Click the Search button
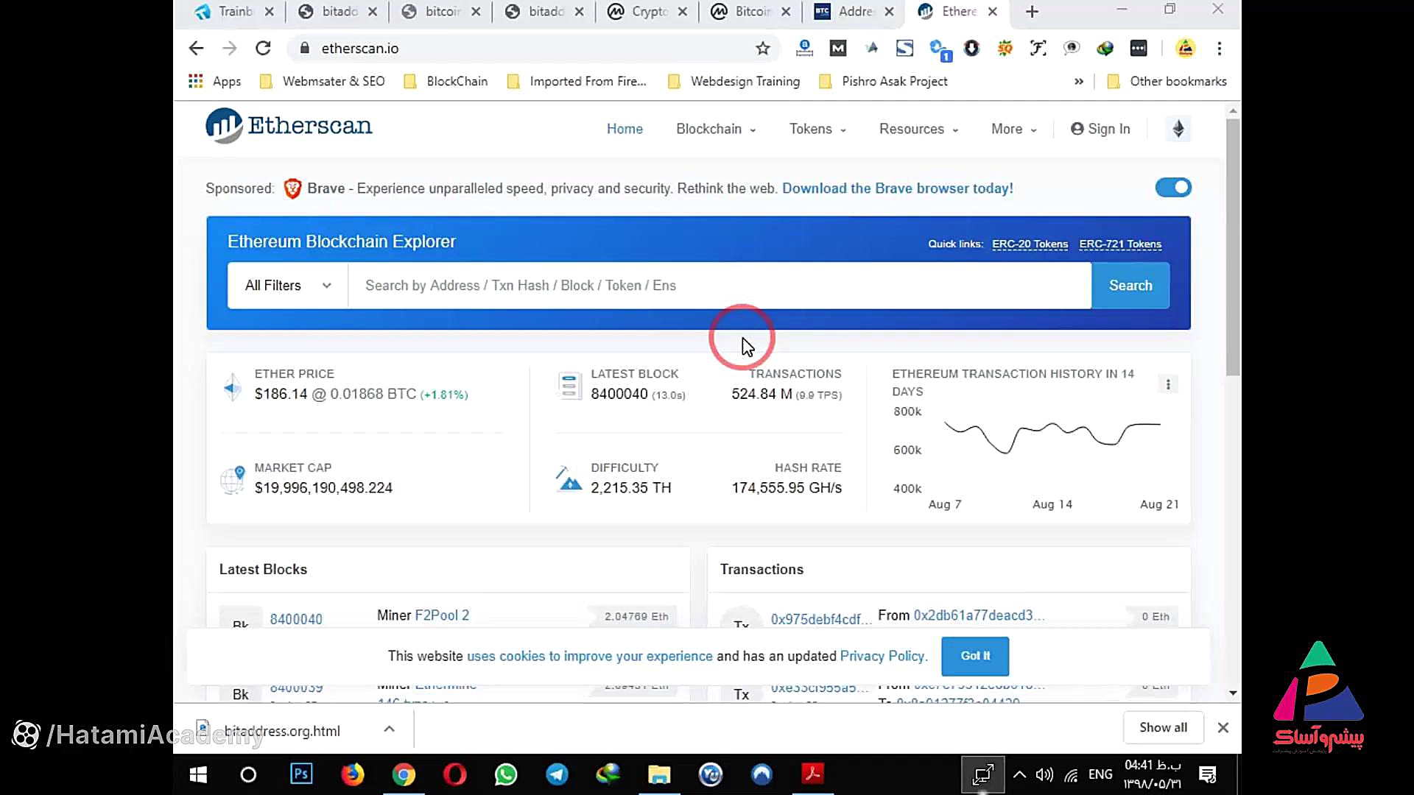Screen dimensions: 1414x795 click(x=1130, y=286)
